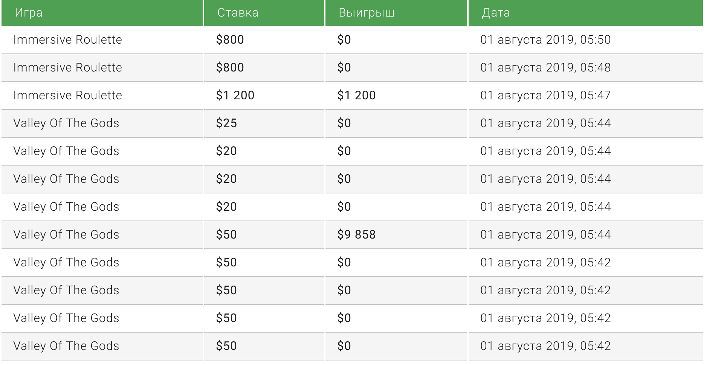Click the $1 200 bet amount cell
The height and width of the screenshot is (365, 727).
click(x=235, y=96)
